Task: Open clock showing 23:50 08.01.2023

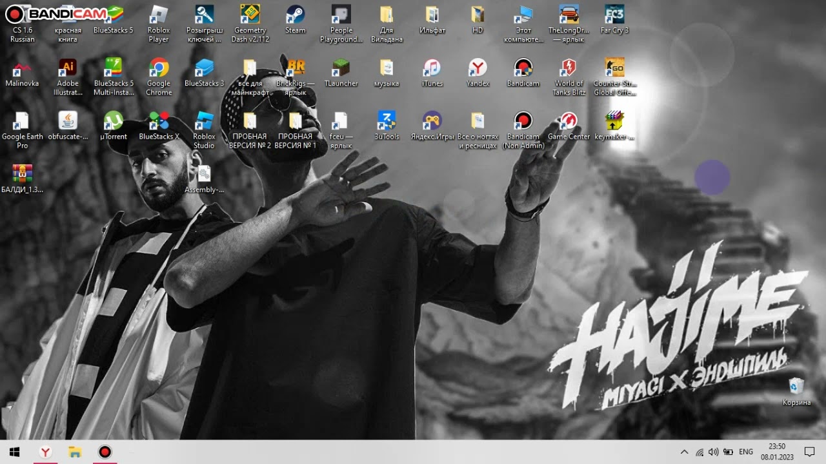Action: pyautogui.click(x=777, y=452)
